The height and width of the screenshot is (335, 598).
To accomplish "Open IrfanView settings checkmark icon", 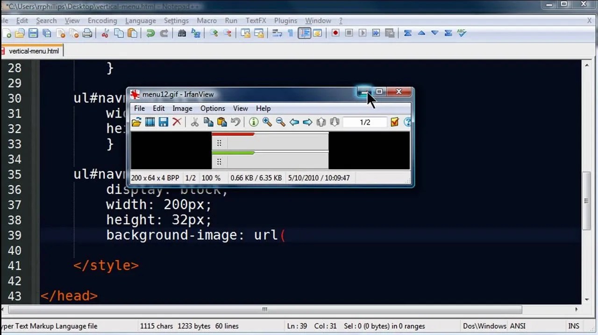I will [x=394, y=122].
